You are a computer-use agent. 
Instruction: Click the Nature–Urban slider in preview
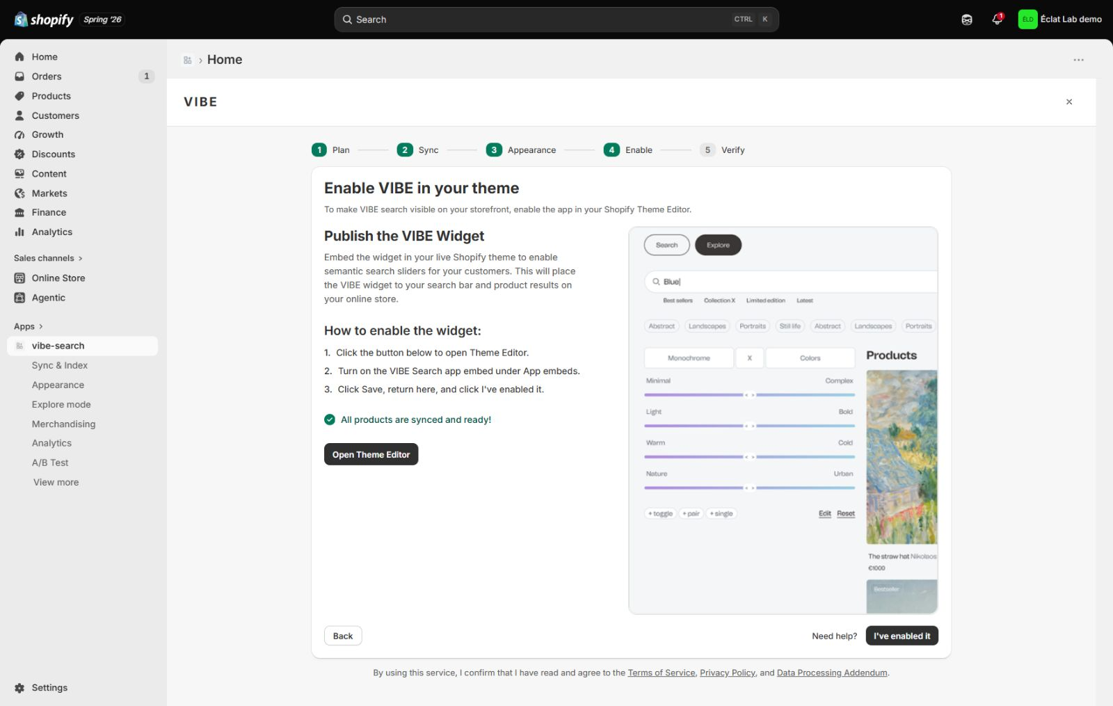pyautogui.click(x=750, y=488)
